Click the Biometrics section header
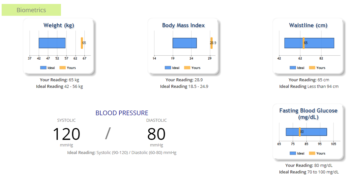356x182 pixels. click(31, 10)
